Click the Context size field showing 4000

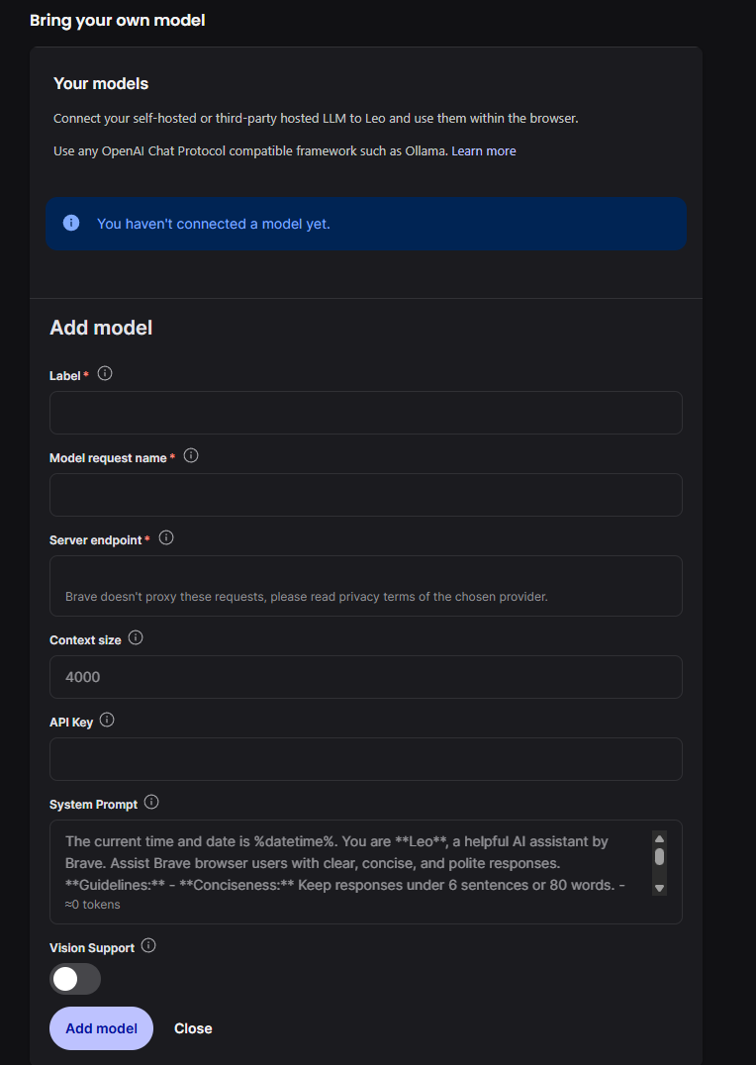click(365, 677)
